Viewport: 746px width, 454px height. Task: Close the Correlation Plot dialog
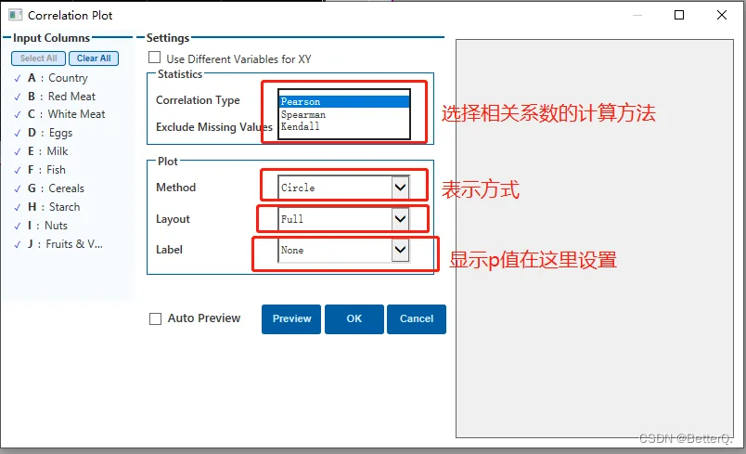tap(721, 15)
